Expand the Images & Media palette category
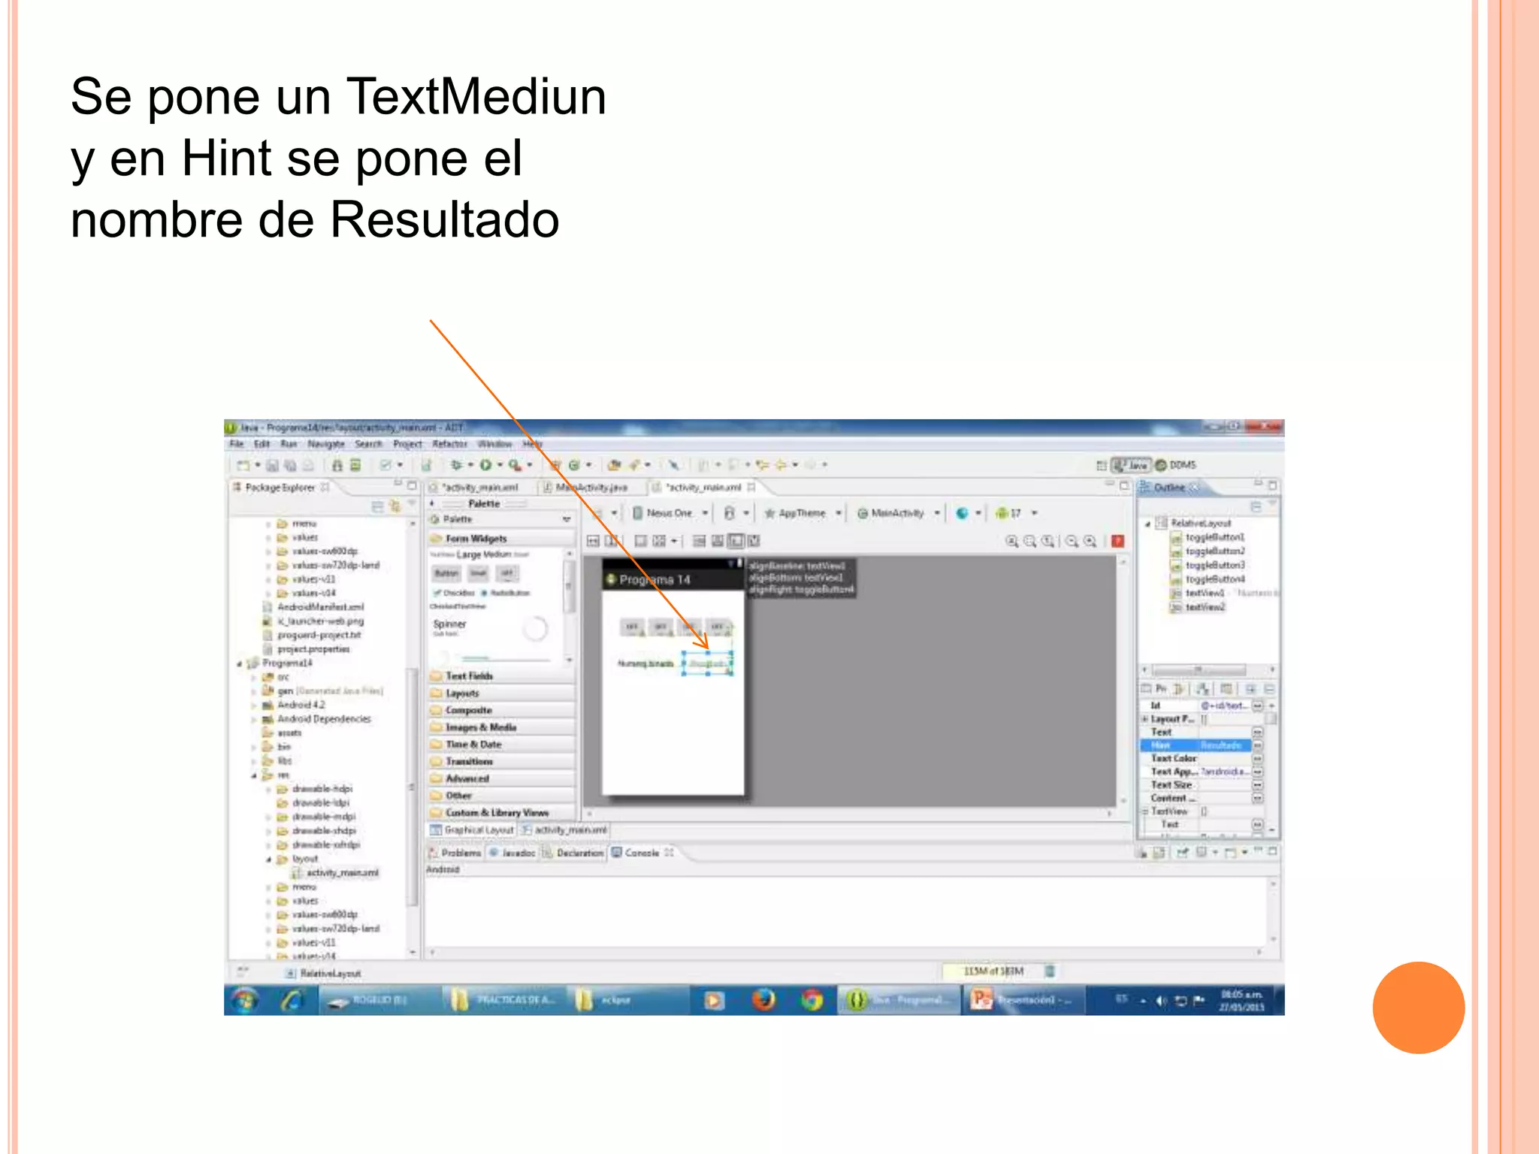Image resolution: width=1539 pixels, height=1154 pixels. [501, 727]
